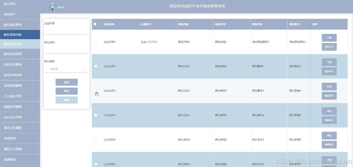Check the box for 企业名称3 row
The image size is (353, 167).
click(x=96, y=90)
